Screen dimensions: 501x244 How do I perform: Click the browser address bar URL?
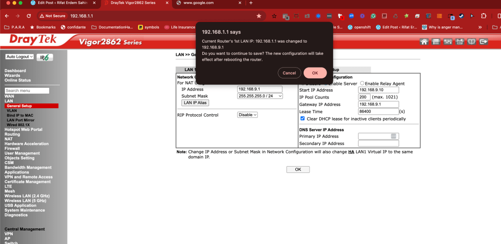tap(81, 16)
